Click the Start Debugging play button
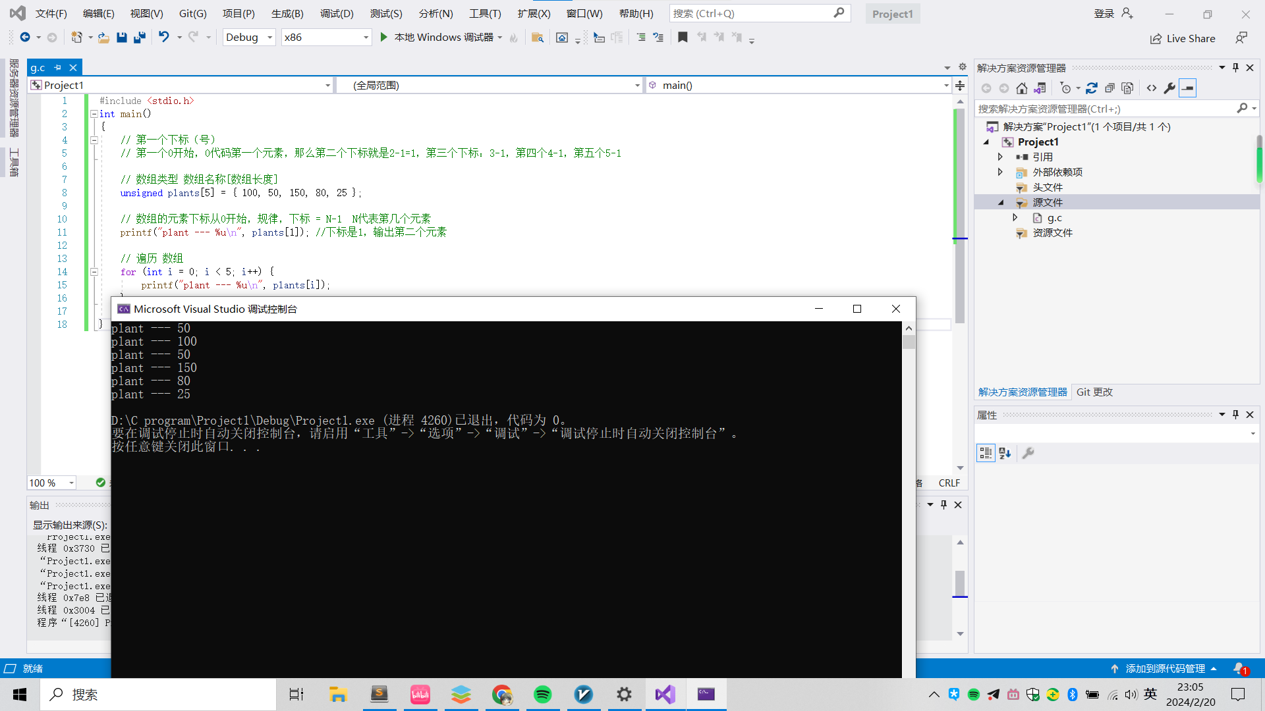 pos(383,36)
